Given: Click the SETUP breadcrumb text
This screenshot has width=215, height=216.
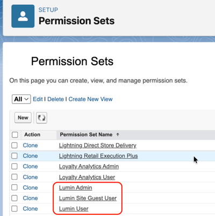Looking at the screenshot, I should (48, 10).
